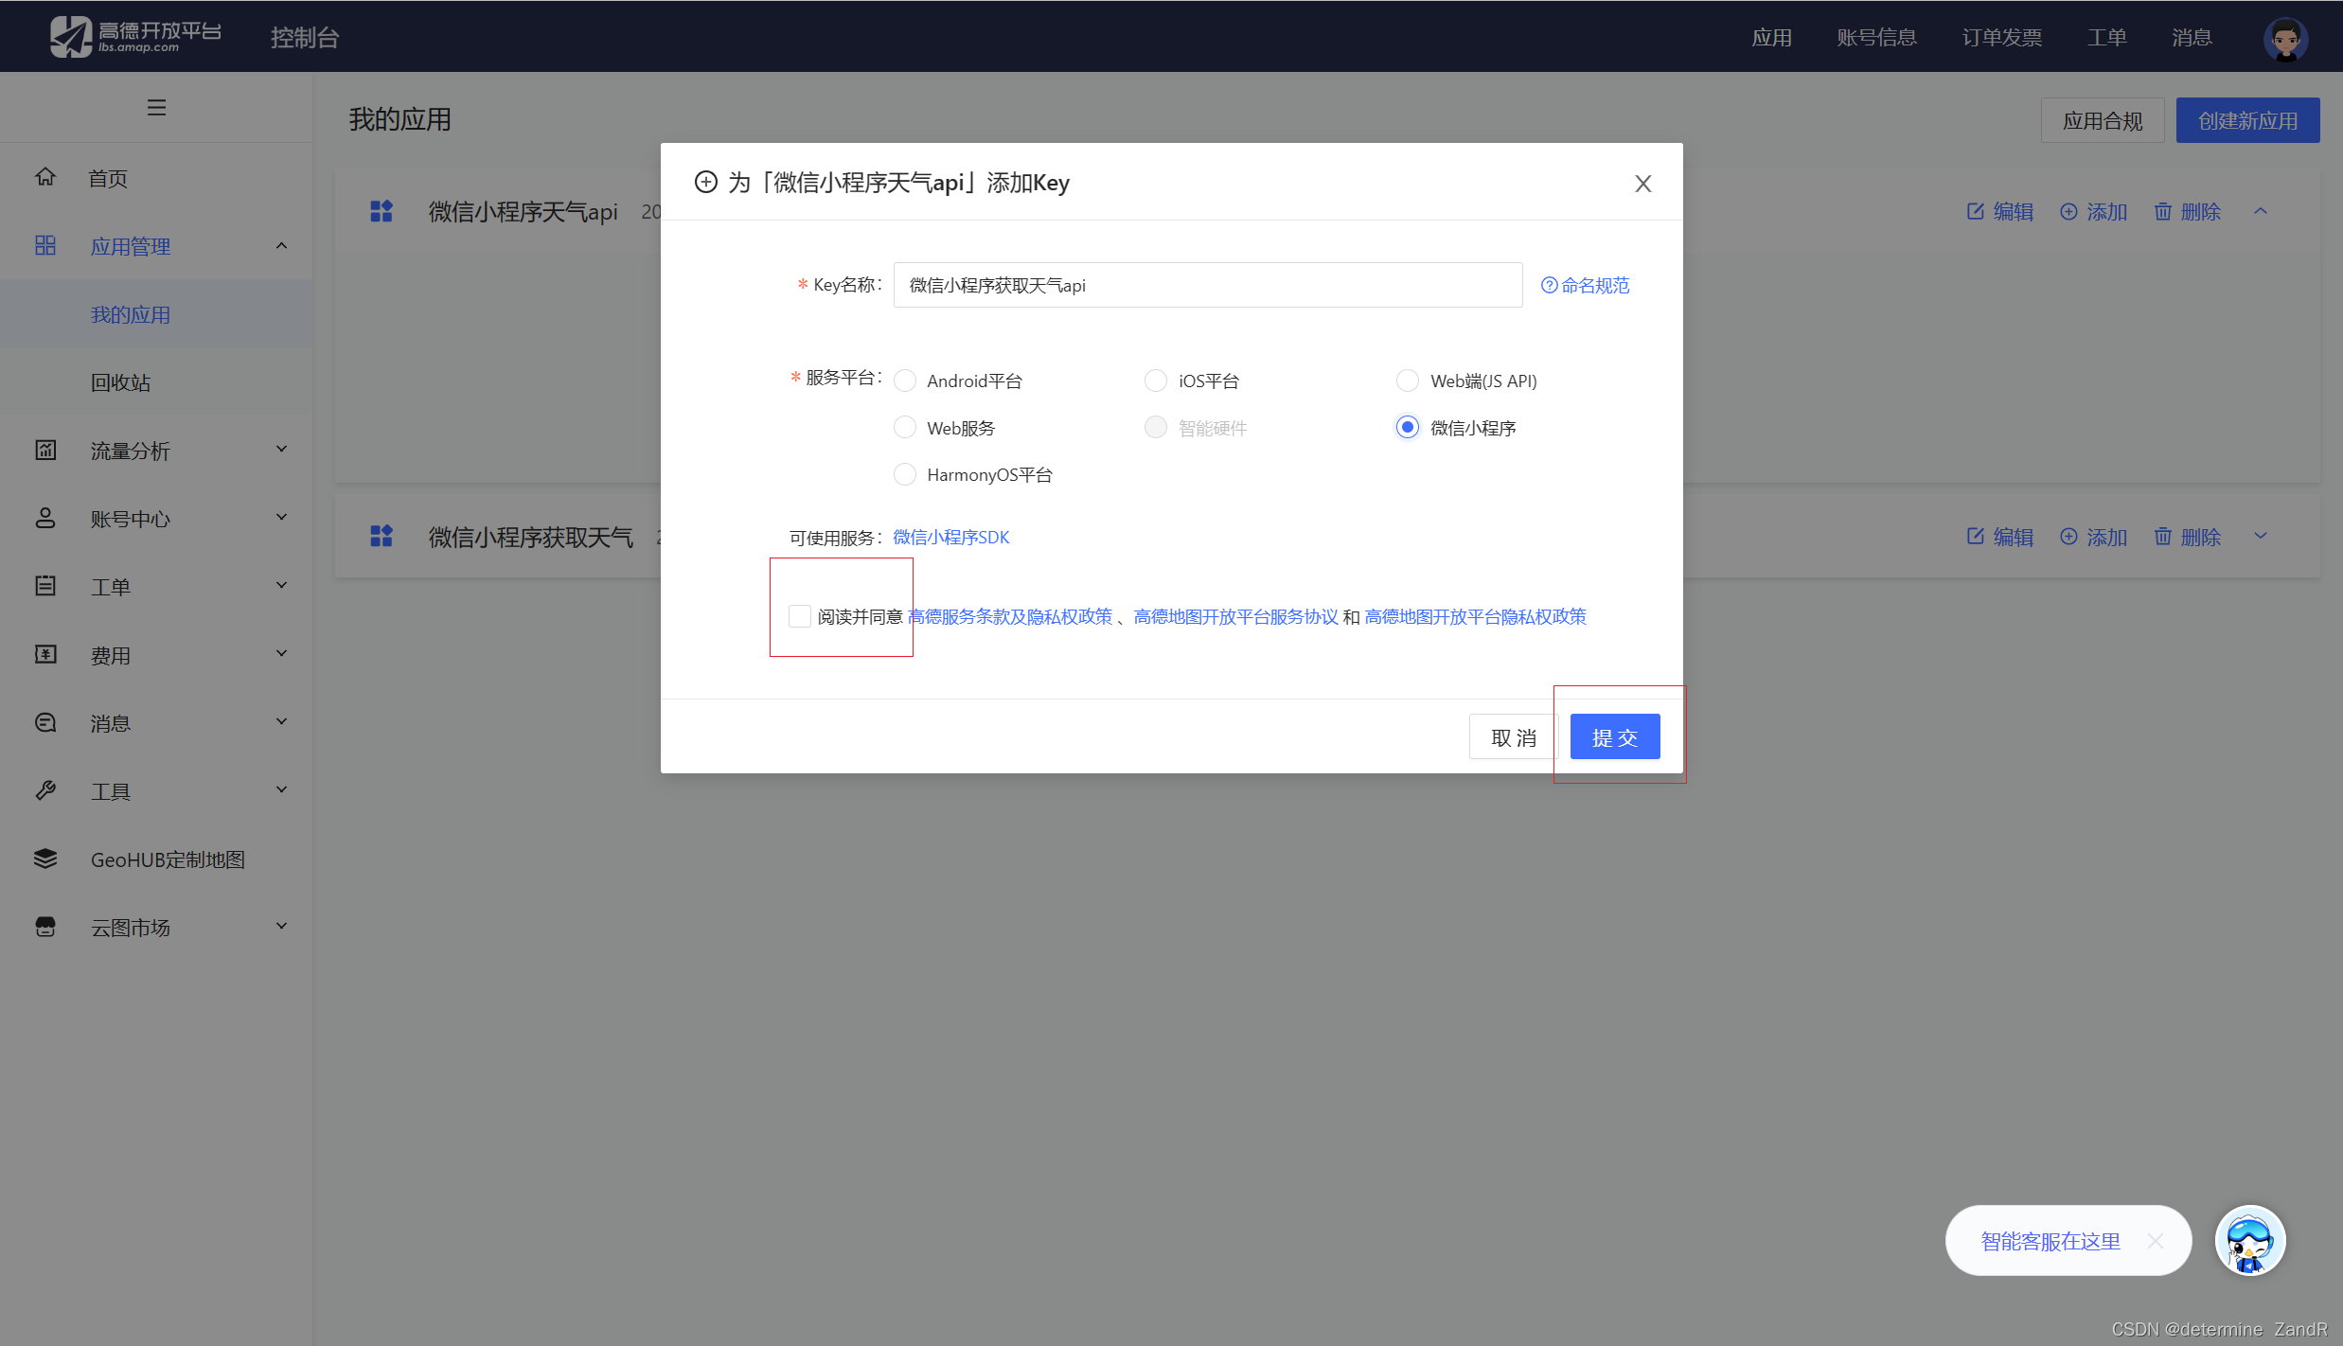
Task: Click the 流量分析 chart icon
Action: pos(45,450)
